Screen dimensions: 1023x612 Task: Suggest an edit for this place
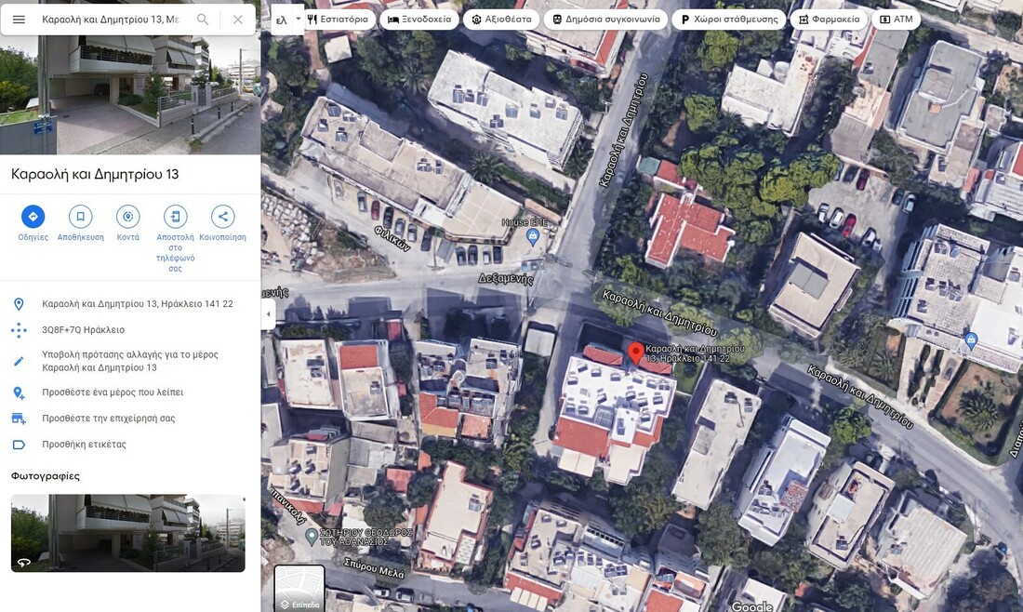click(130, 361)
